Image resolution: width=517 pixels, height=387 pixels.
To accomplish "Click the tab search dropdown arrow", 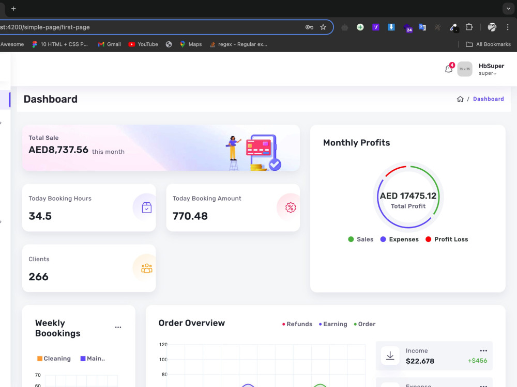I will pyautogui.click(x=508, y=9).
